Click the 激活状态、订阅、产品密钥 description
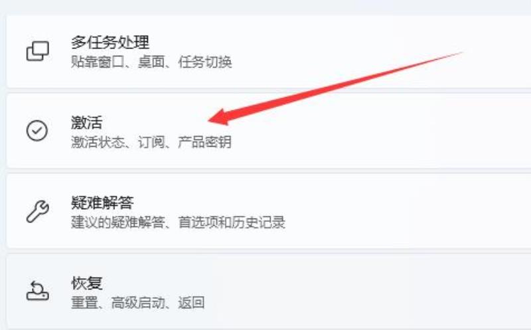The image size is (531, 330). pos(151,142)
